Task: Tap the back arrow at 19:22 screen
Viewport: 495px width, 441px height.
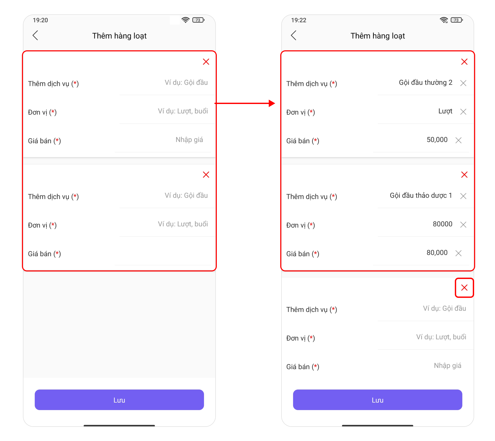Action: [x=294, y=35]
